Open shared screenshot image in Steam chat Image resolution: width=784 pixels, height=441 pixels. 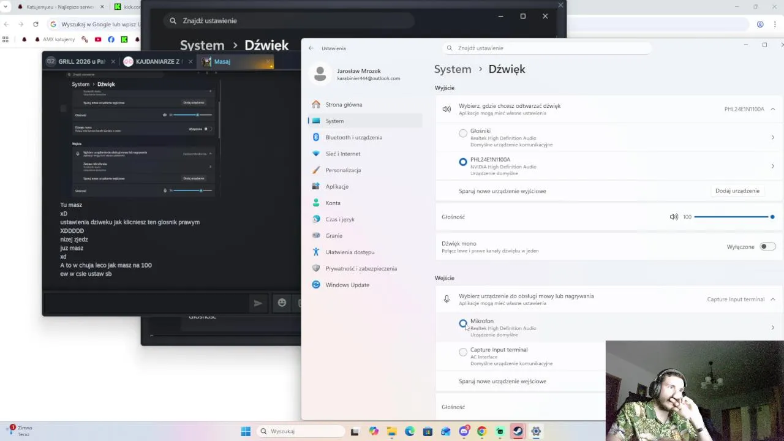[142, 135]
